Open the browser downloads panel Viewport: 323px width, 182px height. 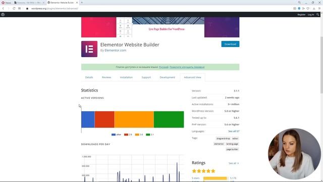[x=314, y=9]
